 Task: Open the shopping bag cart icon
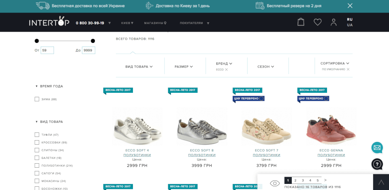pos(301,22)
